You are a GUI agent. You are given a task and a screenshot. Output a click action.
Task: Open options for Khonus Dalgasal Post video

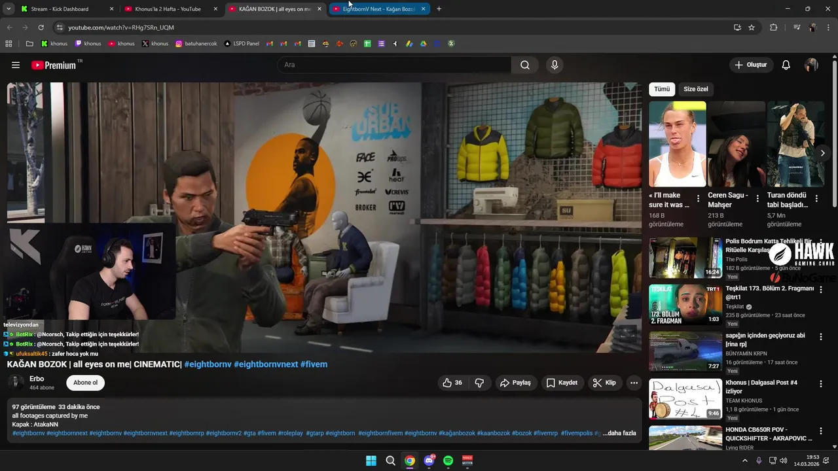(x=821, y=383)
